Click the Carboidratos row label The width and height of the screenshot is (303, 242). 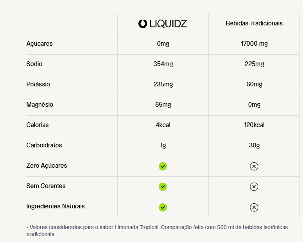click(44, 145)
